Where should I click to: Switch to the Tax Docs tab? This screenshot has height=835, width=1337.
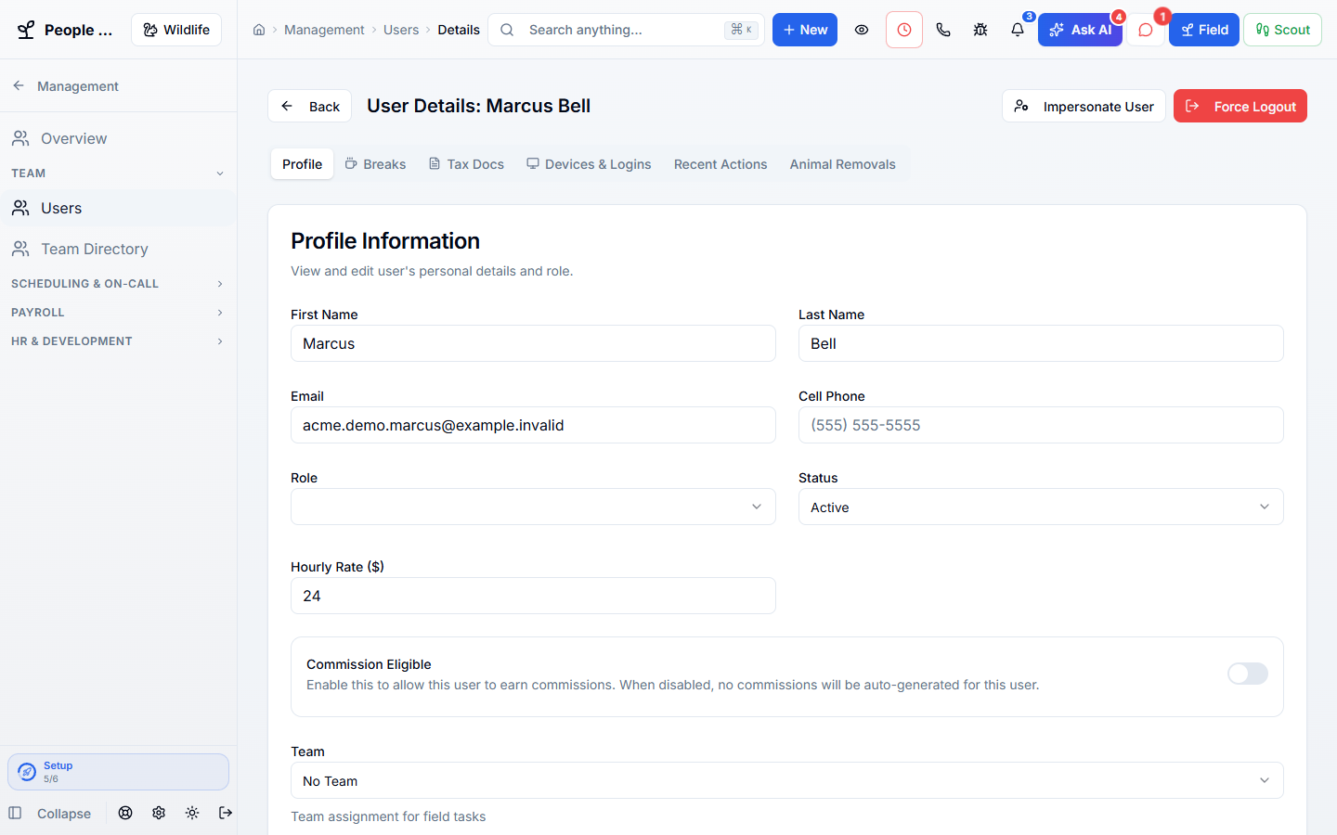tap(466, 164)
